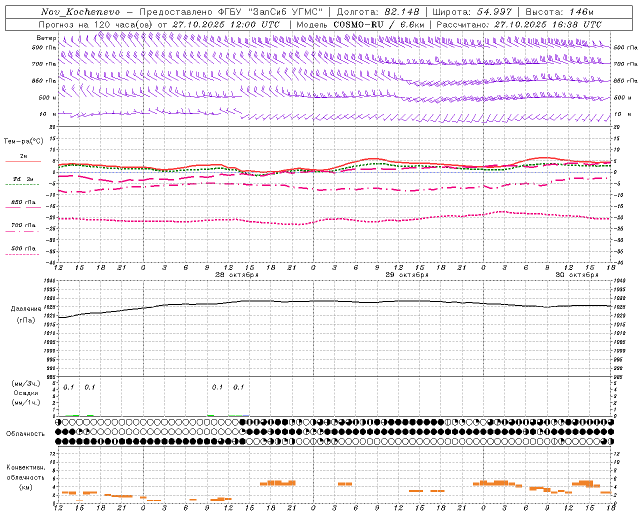Click the (км) unit under convective cloudiness label

point(25,487)
